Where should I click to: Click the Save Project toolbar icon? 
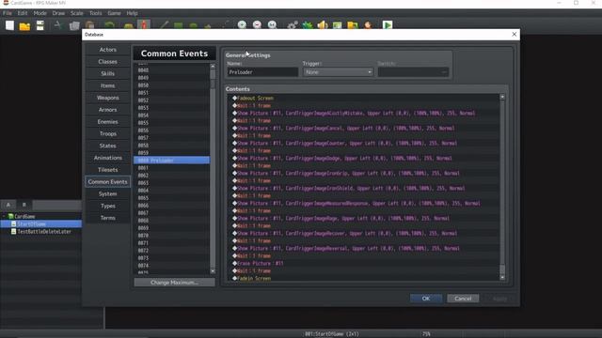40,25
